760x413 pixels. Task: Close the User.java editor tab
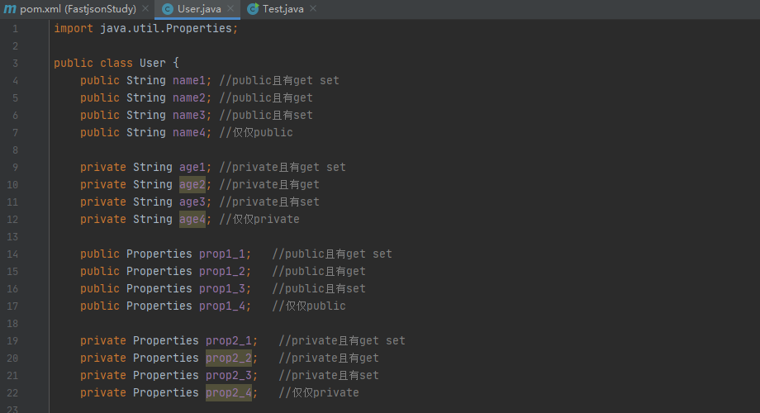[x=230, y=9]
